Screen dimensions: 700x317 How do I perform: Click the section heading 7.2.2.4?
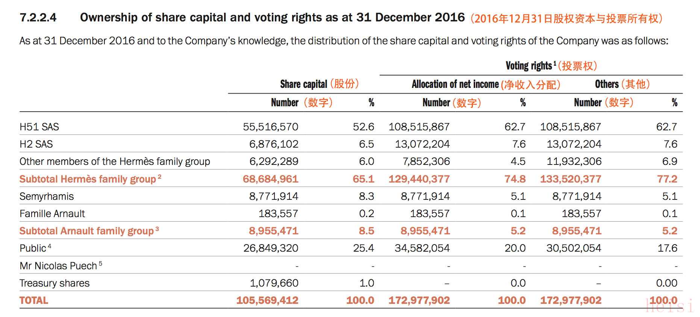(38, 17)
